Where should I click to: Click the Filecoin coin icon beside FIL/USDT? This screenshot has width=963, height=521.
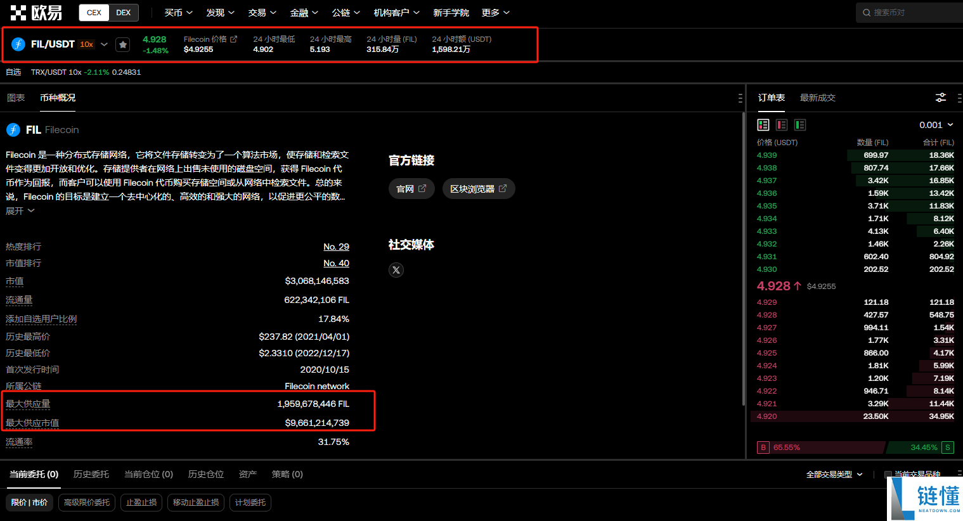(18, 44)
